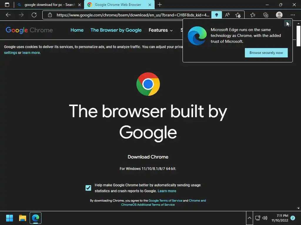Close the Google Chrome Web Browser tab
Viewport: 301px width, 225px height.
[x=150, y=5]
